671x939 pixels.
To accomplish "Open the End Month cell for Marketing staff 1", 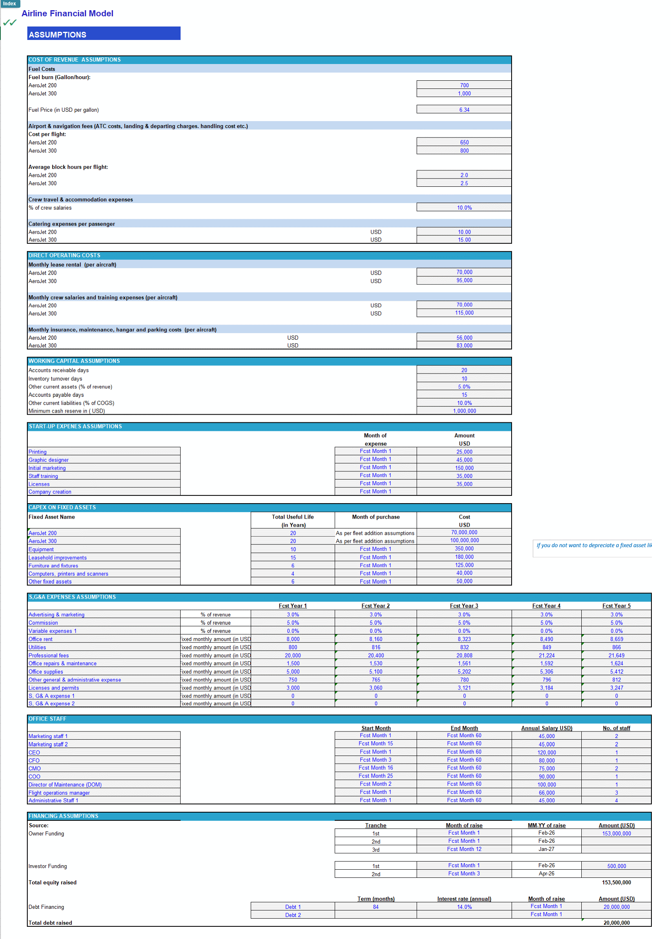I will coord(464,736).
